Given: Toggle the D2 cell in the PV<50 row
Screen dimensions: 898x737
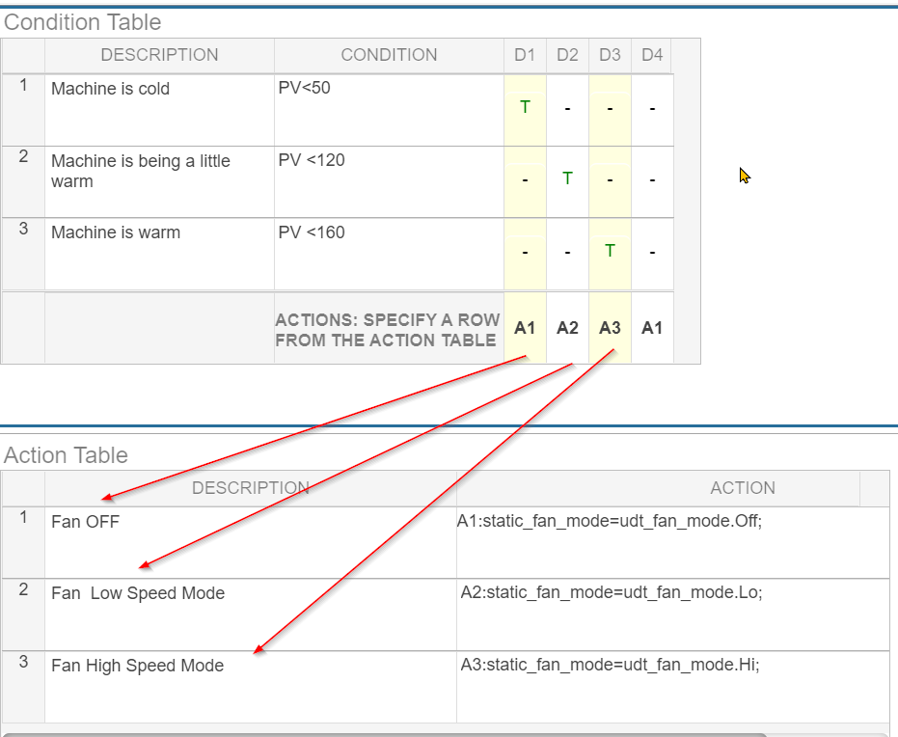Looking at the screenshot, I should (x=567, y=109).
